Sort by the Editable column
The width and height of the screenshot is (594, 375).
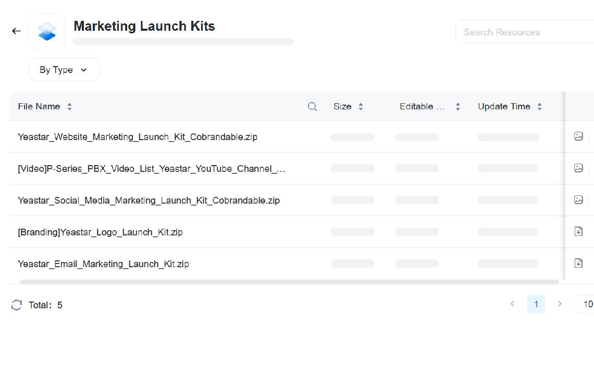click(x=457, y=106)
